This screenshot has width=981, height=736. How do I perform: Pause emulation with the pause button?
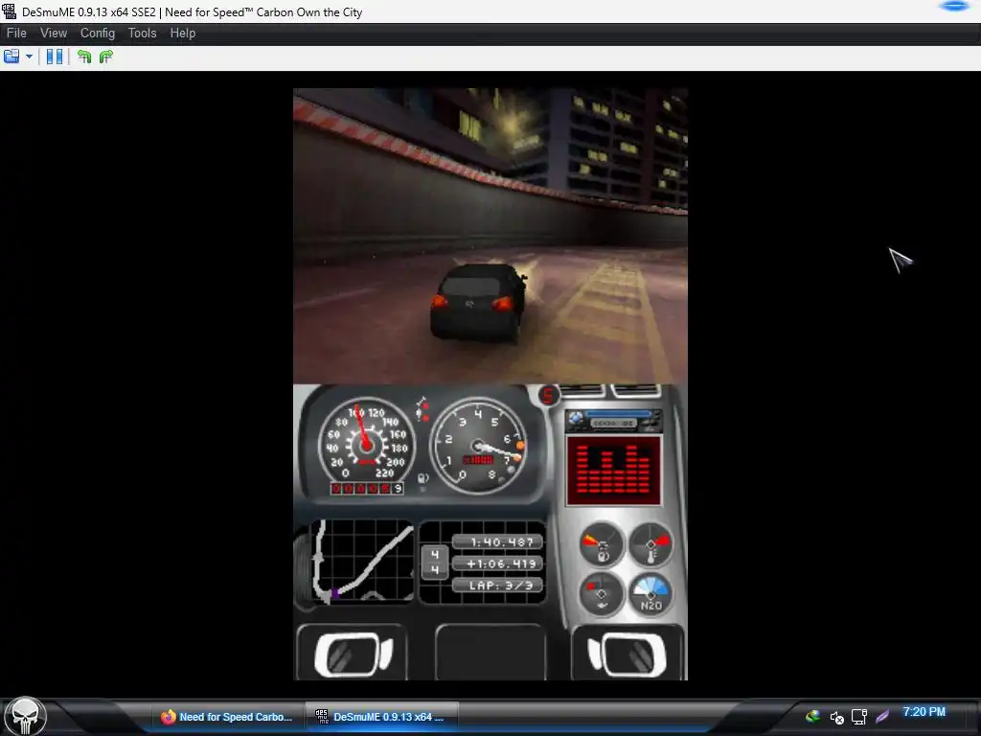55,57
